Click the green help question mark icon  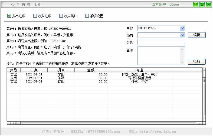[195, 5]
